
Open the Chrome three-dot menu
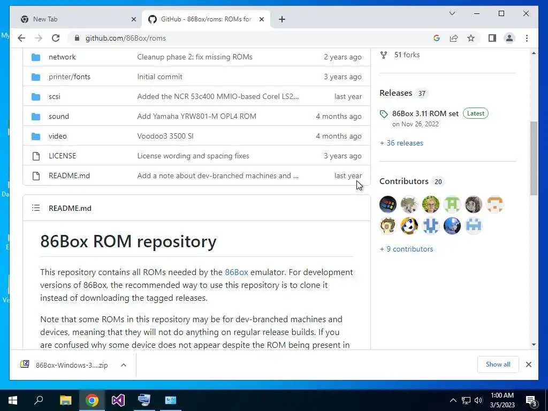(527, 38)
